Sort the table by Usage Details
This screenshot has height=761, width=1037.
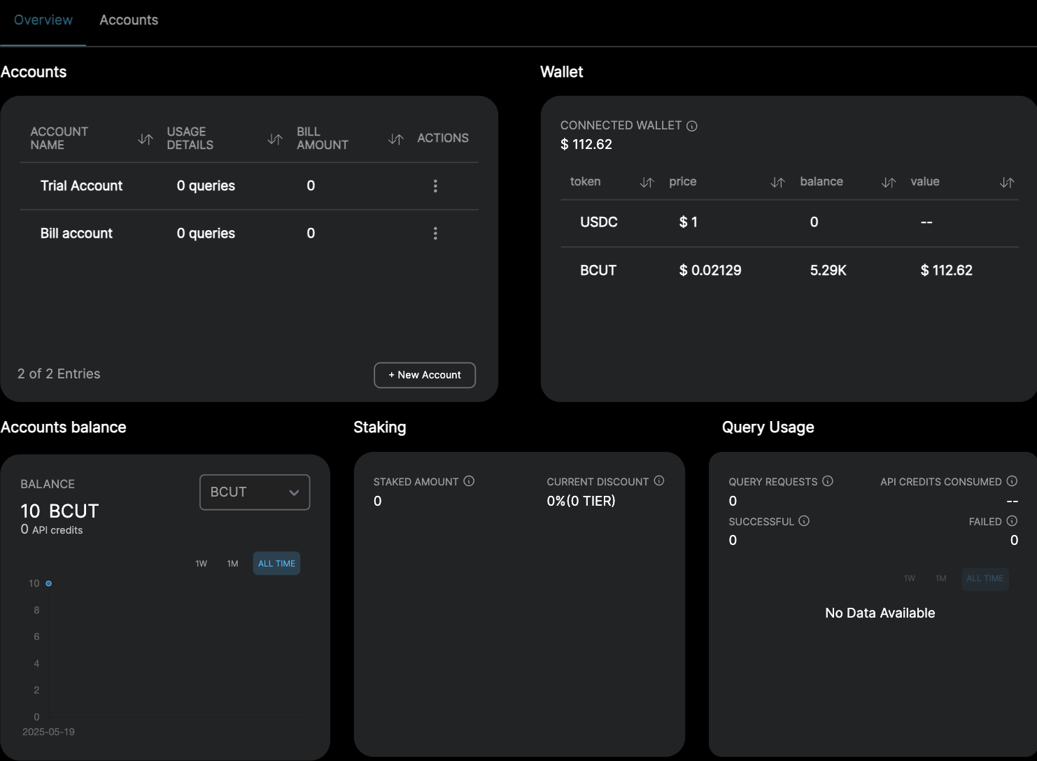(275, 138)
